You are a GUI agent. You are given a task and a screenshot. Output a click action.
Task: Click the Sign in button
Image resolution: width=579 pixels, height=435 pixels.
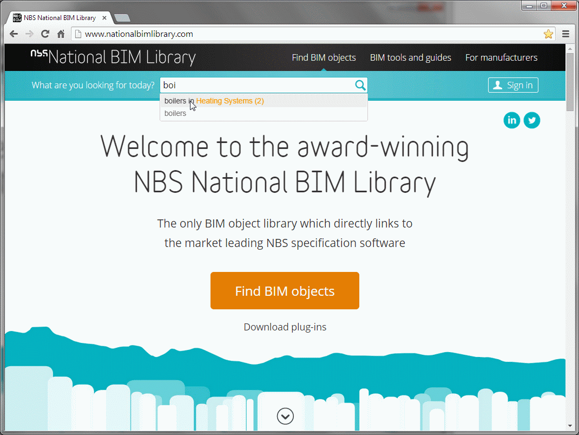click(x=513, y=85)
